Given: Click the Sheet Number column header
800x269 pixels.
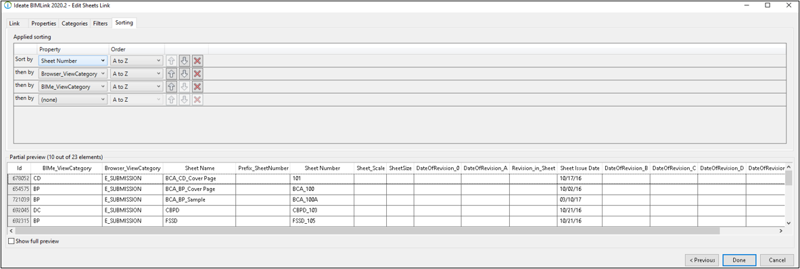Looking at the screenshot, I should tap(322, 168).
